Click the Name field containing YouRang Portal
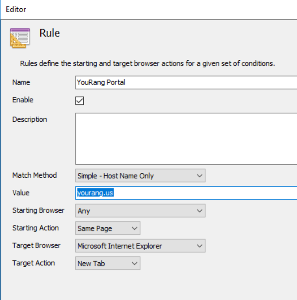 (x=186, y=82)
